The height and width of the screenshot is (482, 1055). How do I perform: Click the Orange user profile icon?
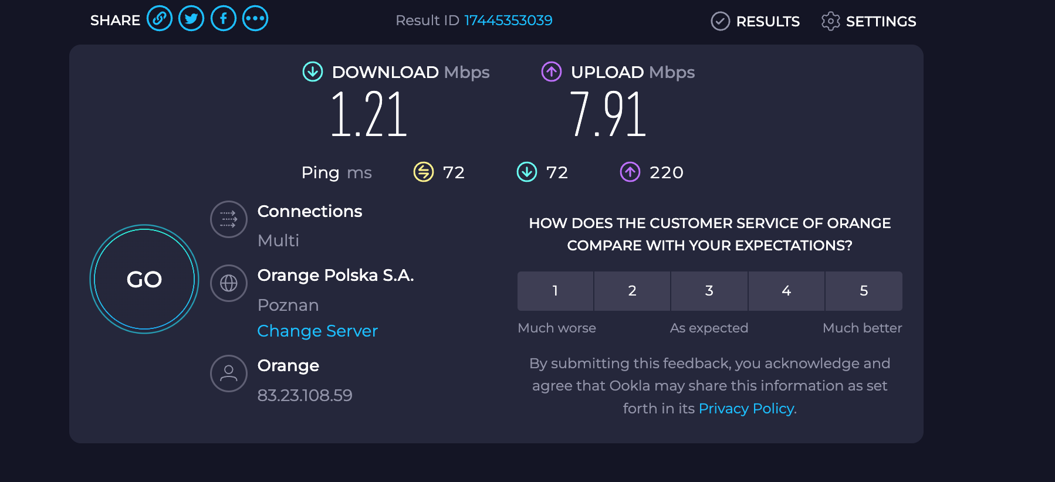(229, 374)
